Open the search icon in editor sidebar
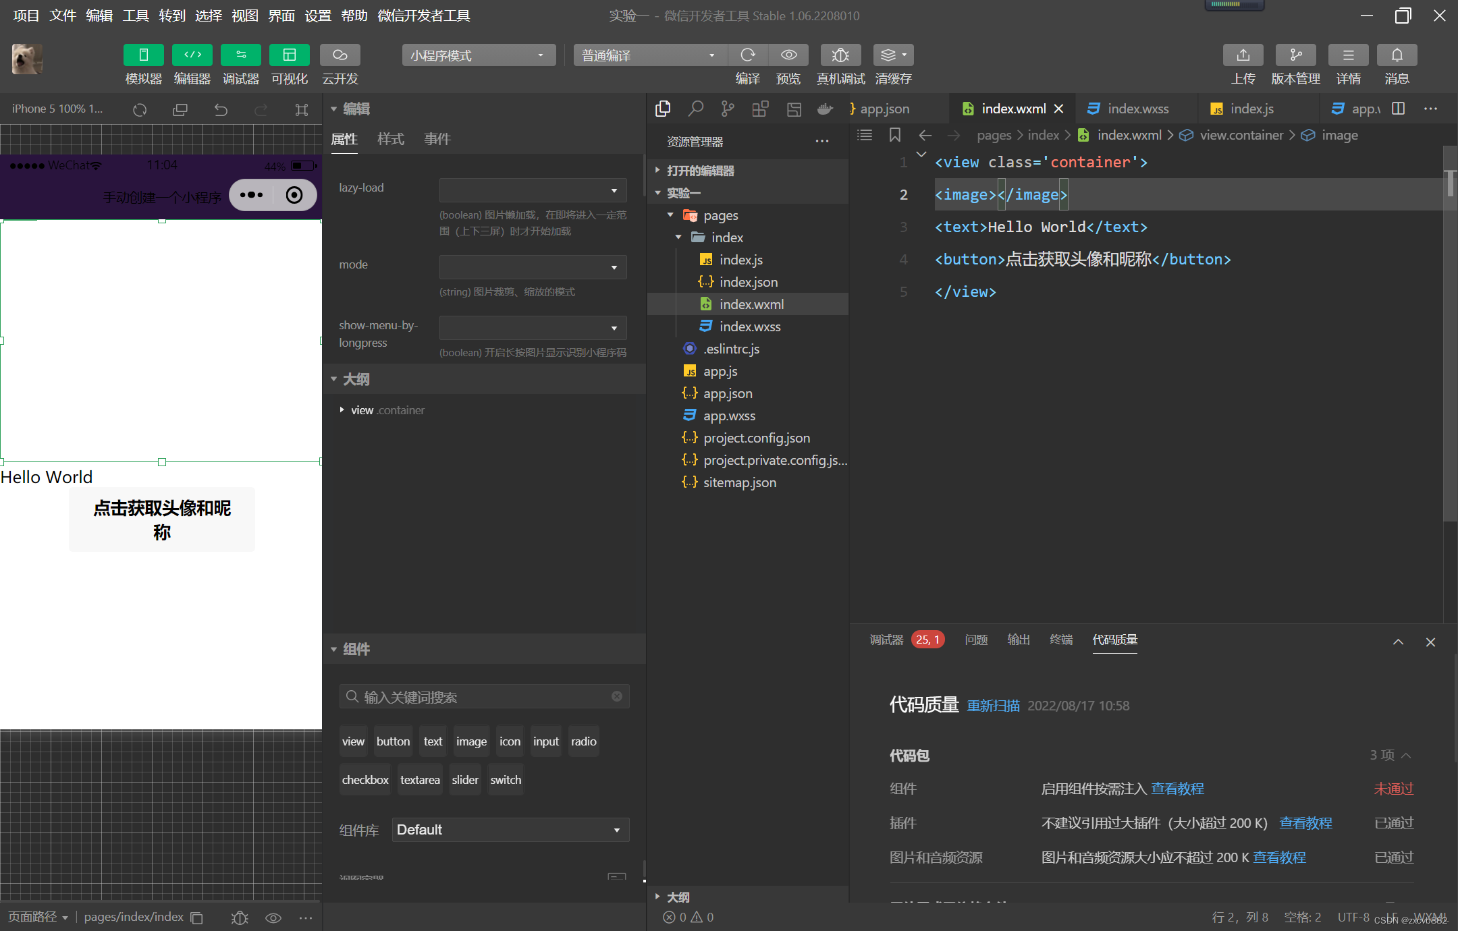The width and height of the screenshot is (1458, 931). (695, 109)
